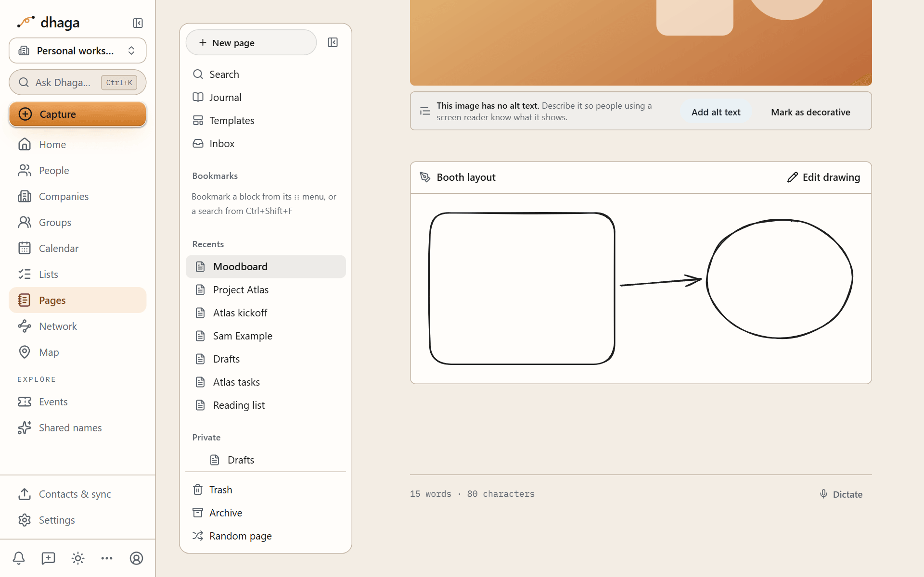Open the Project Atlas page
This screenshot has width=924, height=577.
tap(266, 289)
